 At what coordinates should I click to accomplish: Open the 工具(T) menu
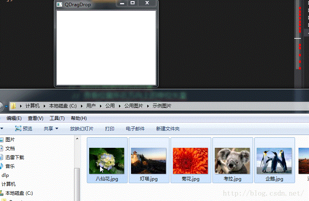click(x=57, y=118)
